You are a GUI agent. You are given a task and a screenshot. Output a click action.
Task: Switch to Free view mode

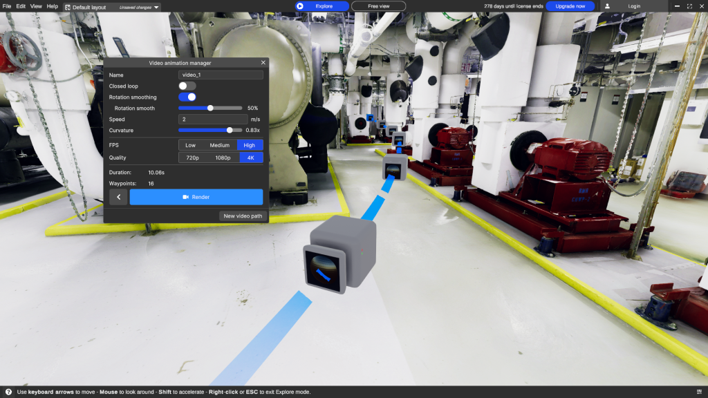(378, 6)
